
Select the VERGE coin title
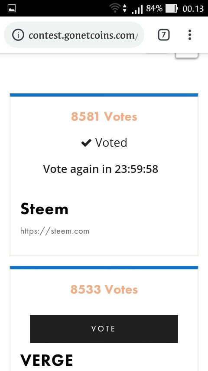46,360
